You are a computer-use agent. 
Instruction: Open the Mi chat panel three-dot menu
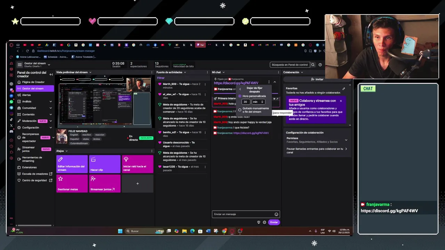(x=278, y=72)
